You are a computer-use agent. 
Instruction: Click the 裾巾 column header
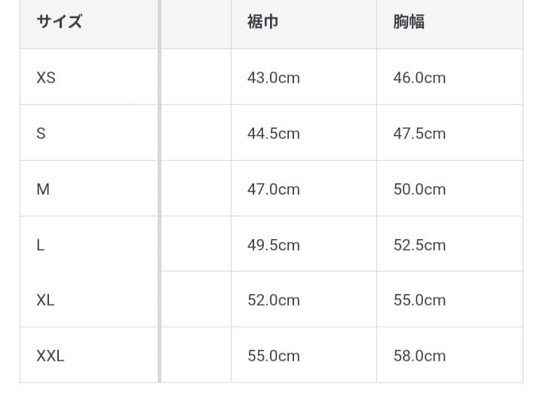coord(263,22)
